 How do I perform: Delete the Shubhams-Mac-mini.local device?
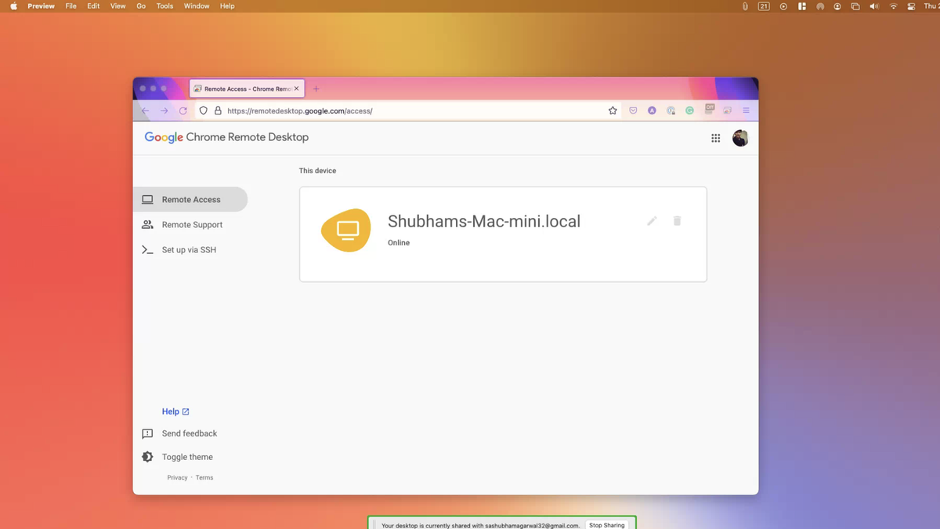pos(677,221)
